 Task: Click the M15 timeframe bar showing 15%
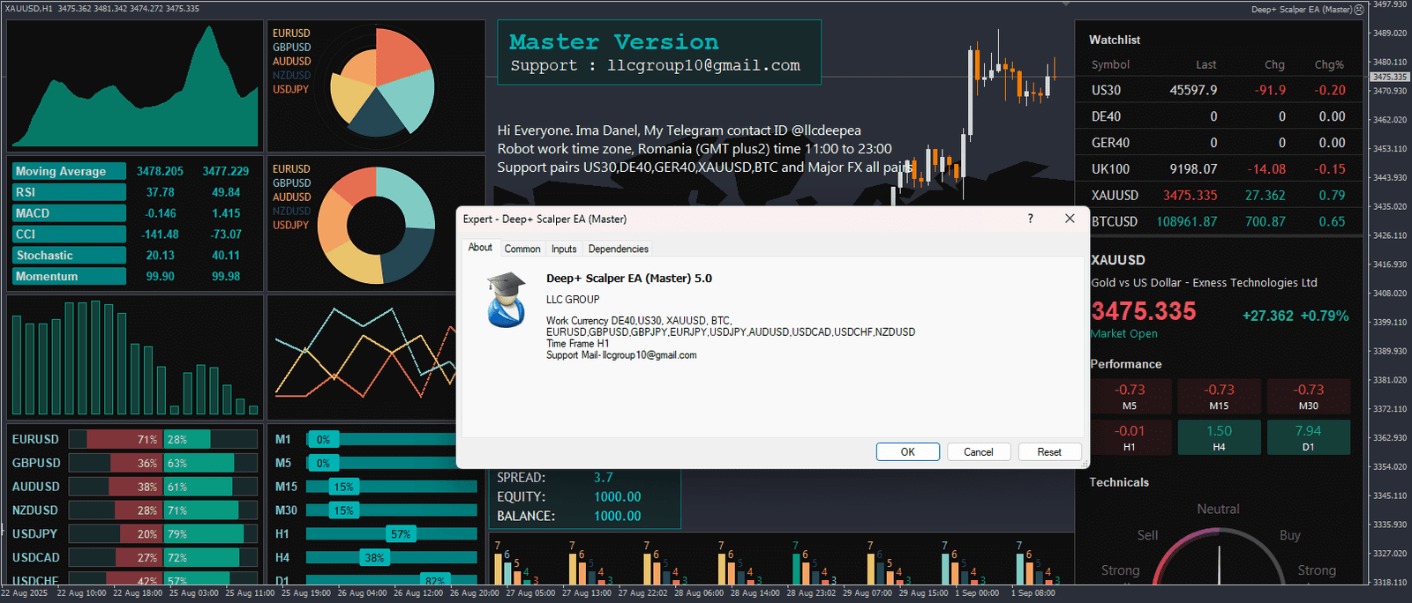click(391, 487)
